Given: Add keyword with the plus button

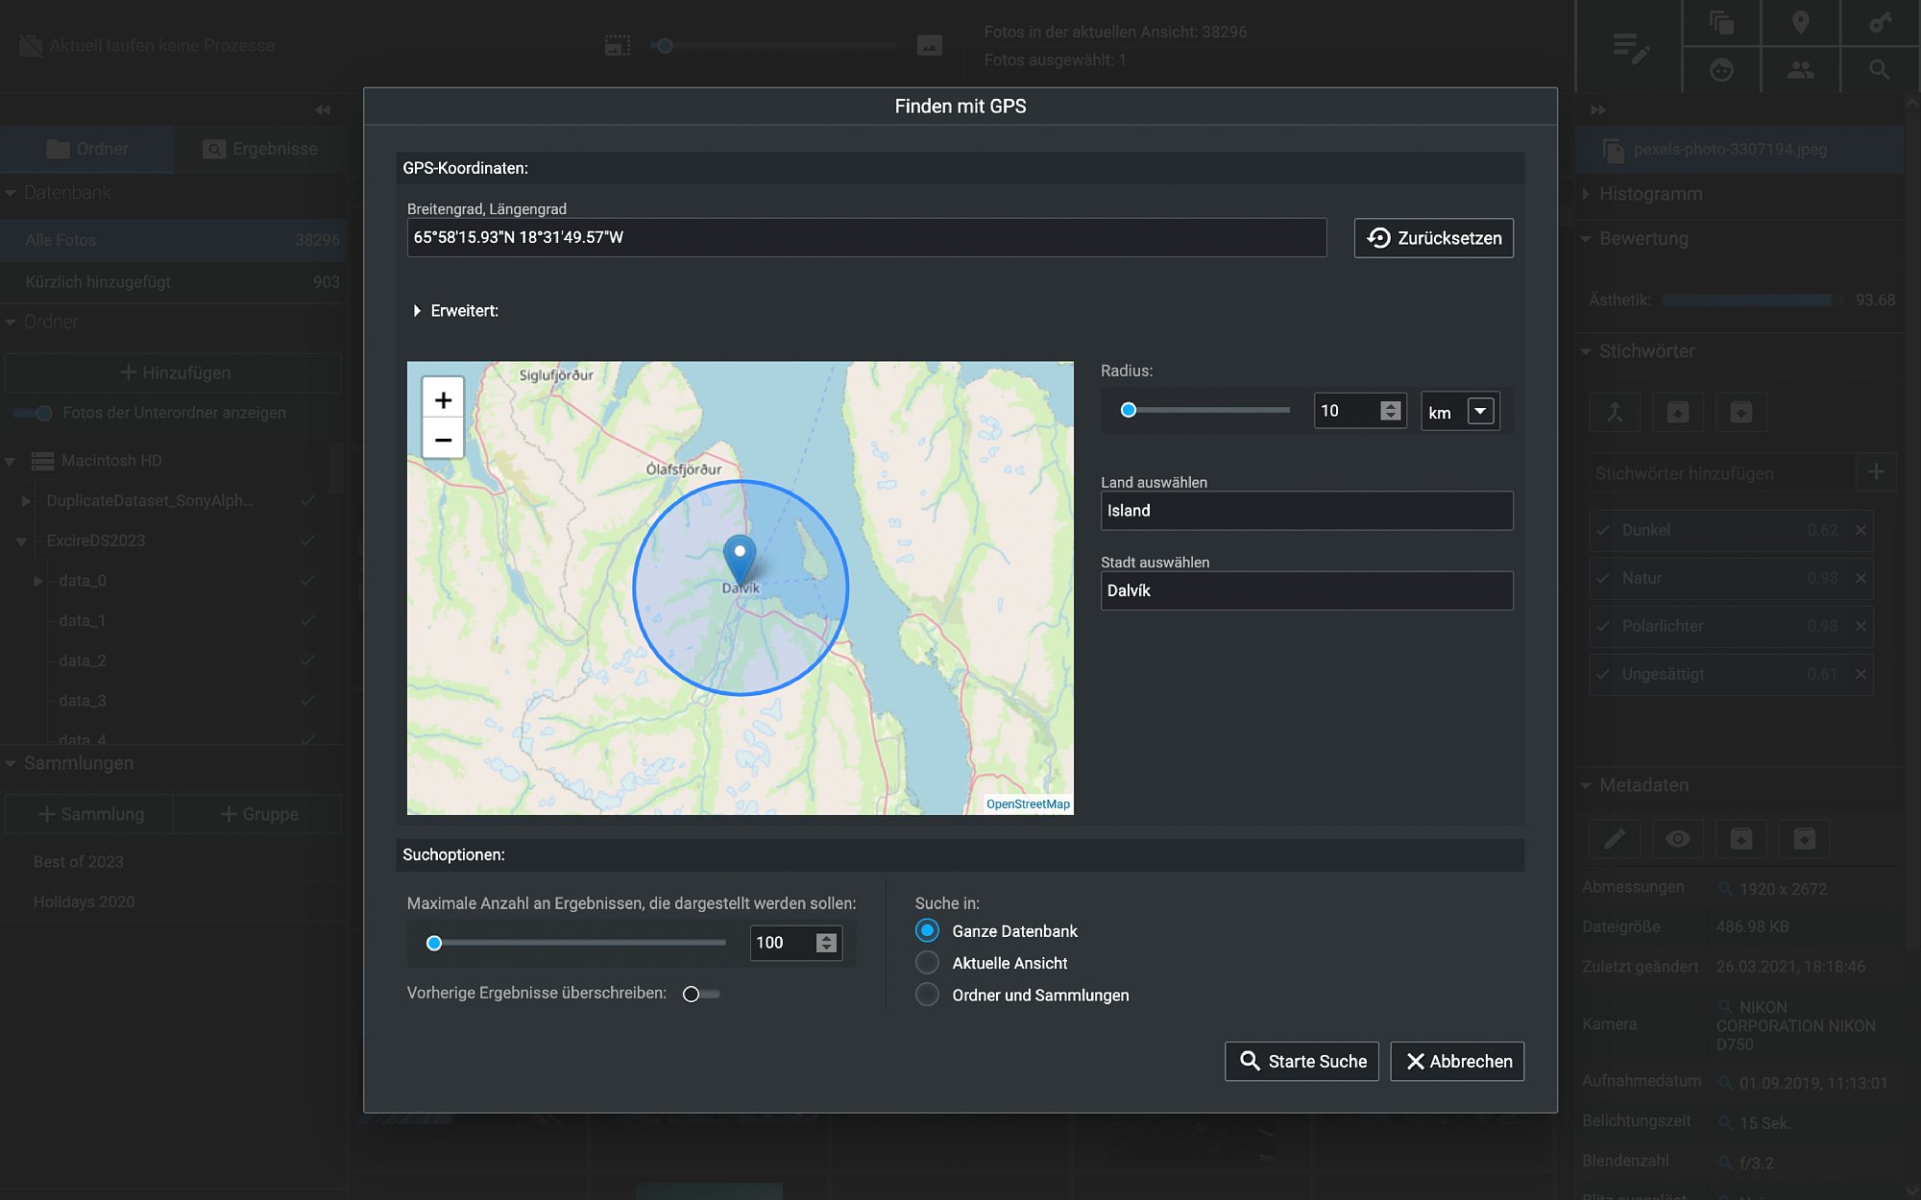Looking at the screenshot, I should [1876, 472].
